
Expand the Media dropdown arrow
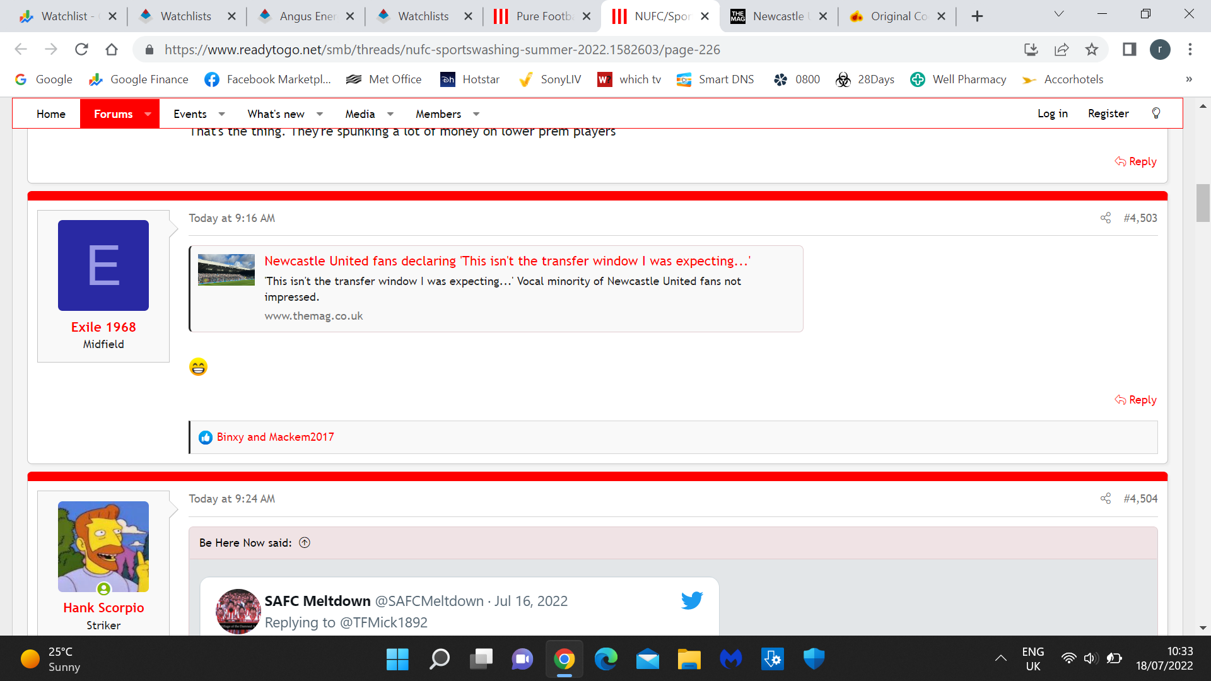click(390, 114)
